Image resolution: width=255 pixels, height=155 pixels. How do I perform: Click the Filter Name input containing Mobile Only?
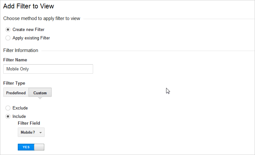(48, 69)
